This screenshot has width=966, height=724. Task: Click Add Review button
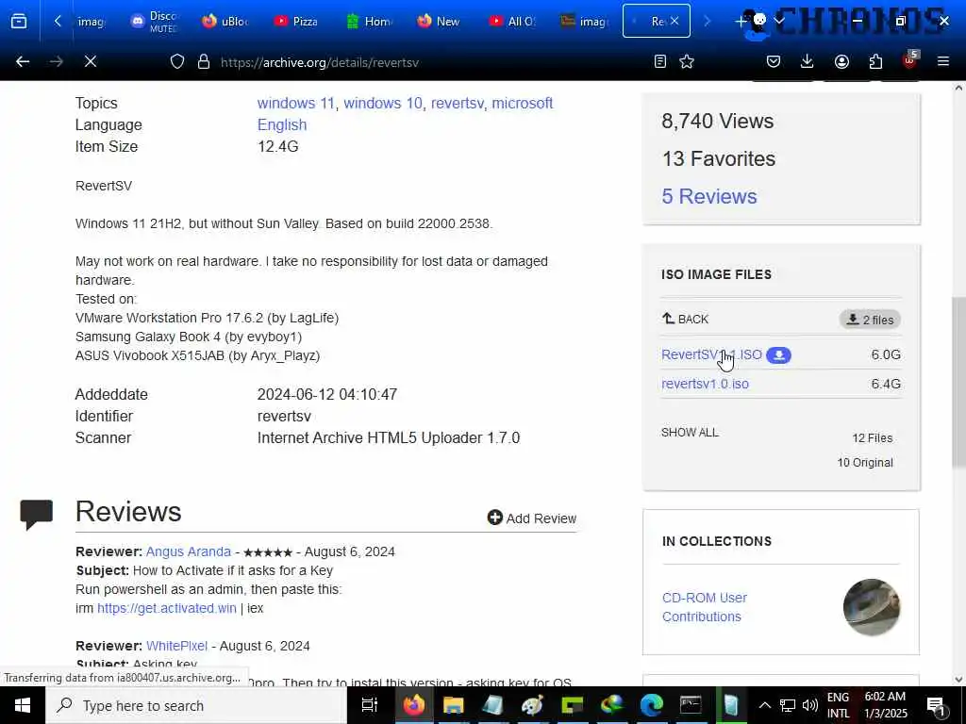tap(532, 518)
